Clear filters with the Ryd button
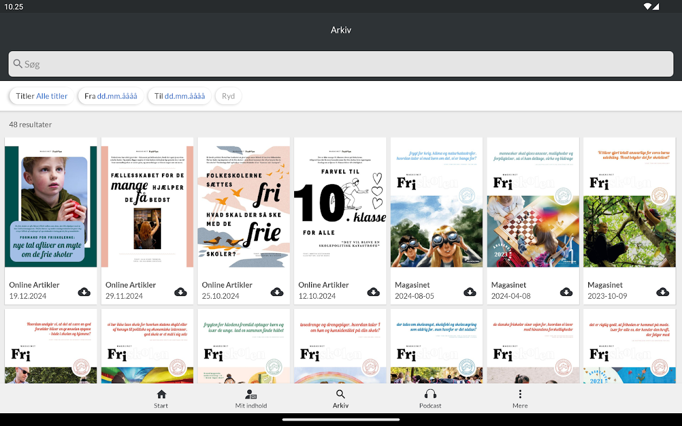The image size is (682, 426). point(228,96)
